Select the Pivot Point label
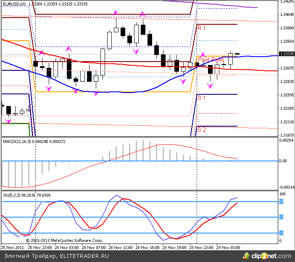Image resolution: width=295 pixels, height=262 pixels. [x=211, y=60]
